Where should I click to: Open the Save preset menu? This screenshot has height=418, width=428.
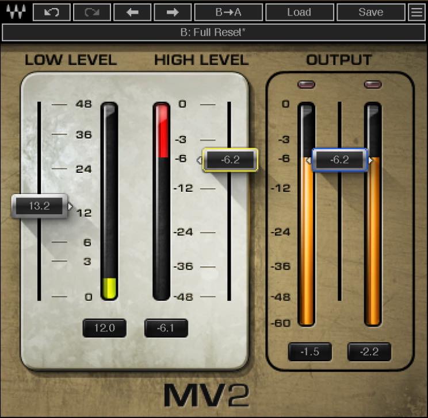click(x=371, y=12)
